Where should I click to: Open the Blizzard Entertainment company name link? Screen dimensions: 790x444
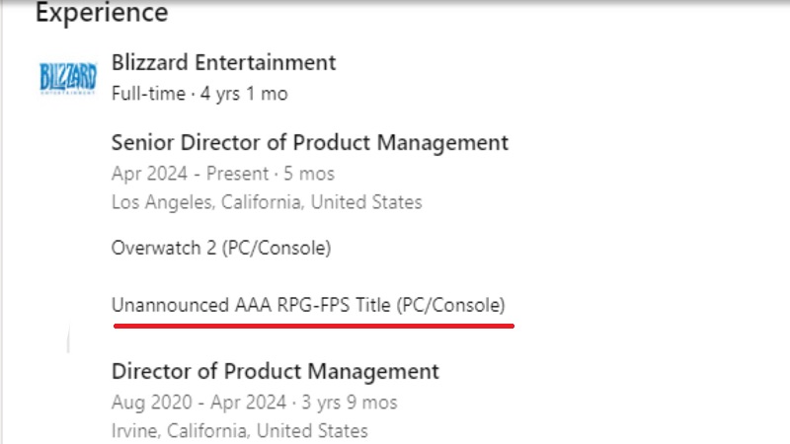pyautogui.click(x=224, y=62)
